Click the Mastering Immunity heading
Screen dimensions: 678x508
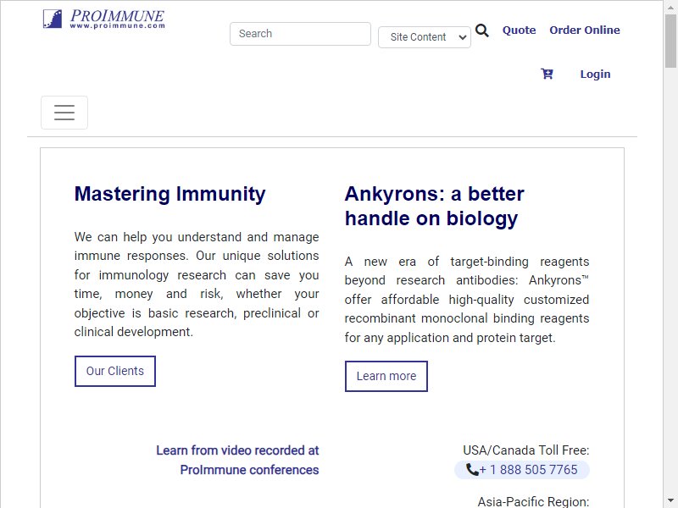pos(170,194)
